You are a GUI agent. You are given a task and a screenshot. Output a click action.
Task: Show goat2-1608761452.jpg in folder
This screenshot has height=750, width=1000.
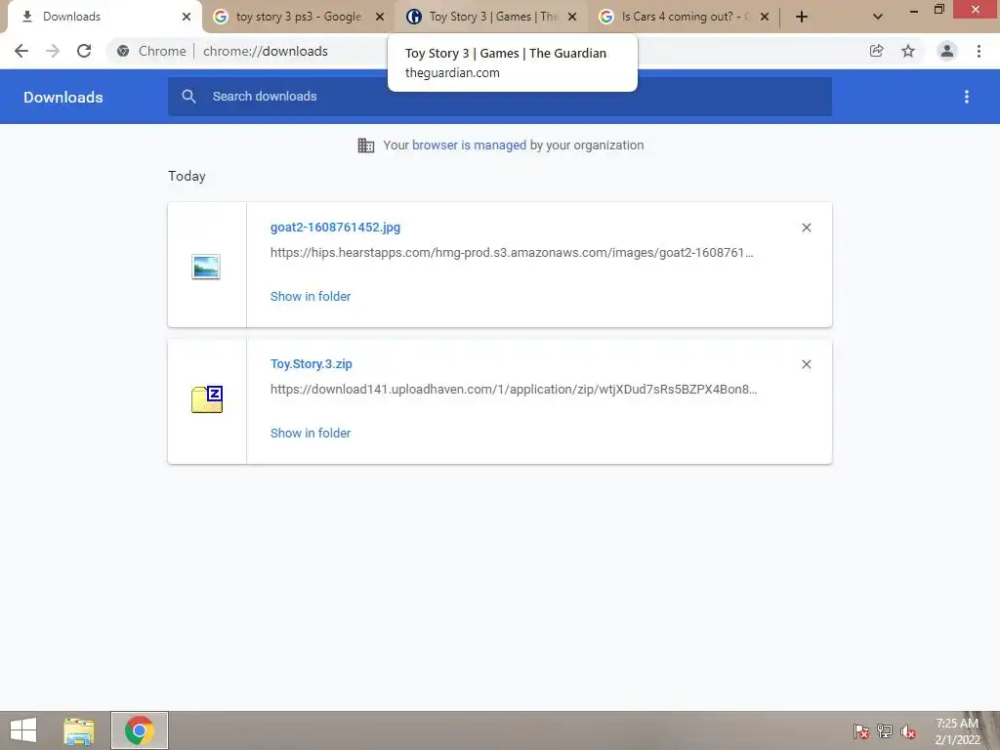tap(311, 296)
